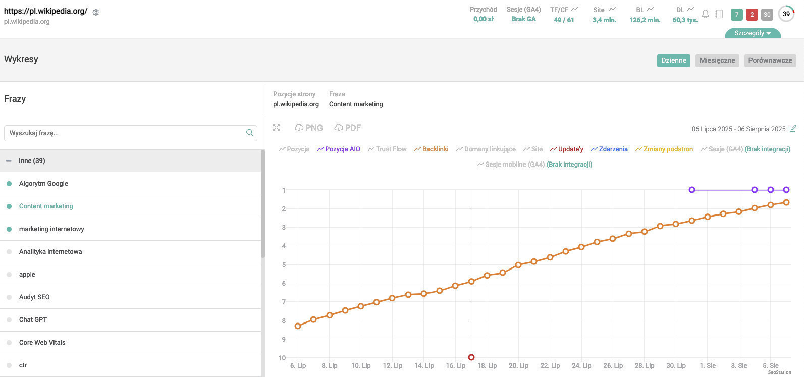This screenshot has height=377, width=804.
Task: Toggle the Backlinki series in legend
Action: (431, 149)
